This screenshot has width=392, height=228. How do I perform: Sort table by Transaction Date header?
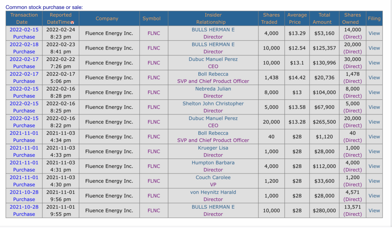24,18
